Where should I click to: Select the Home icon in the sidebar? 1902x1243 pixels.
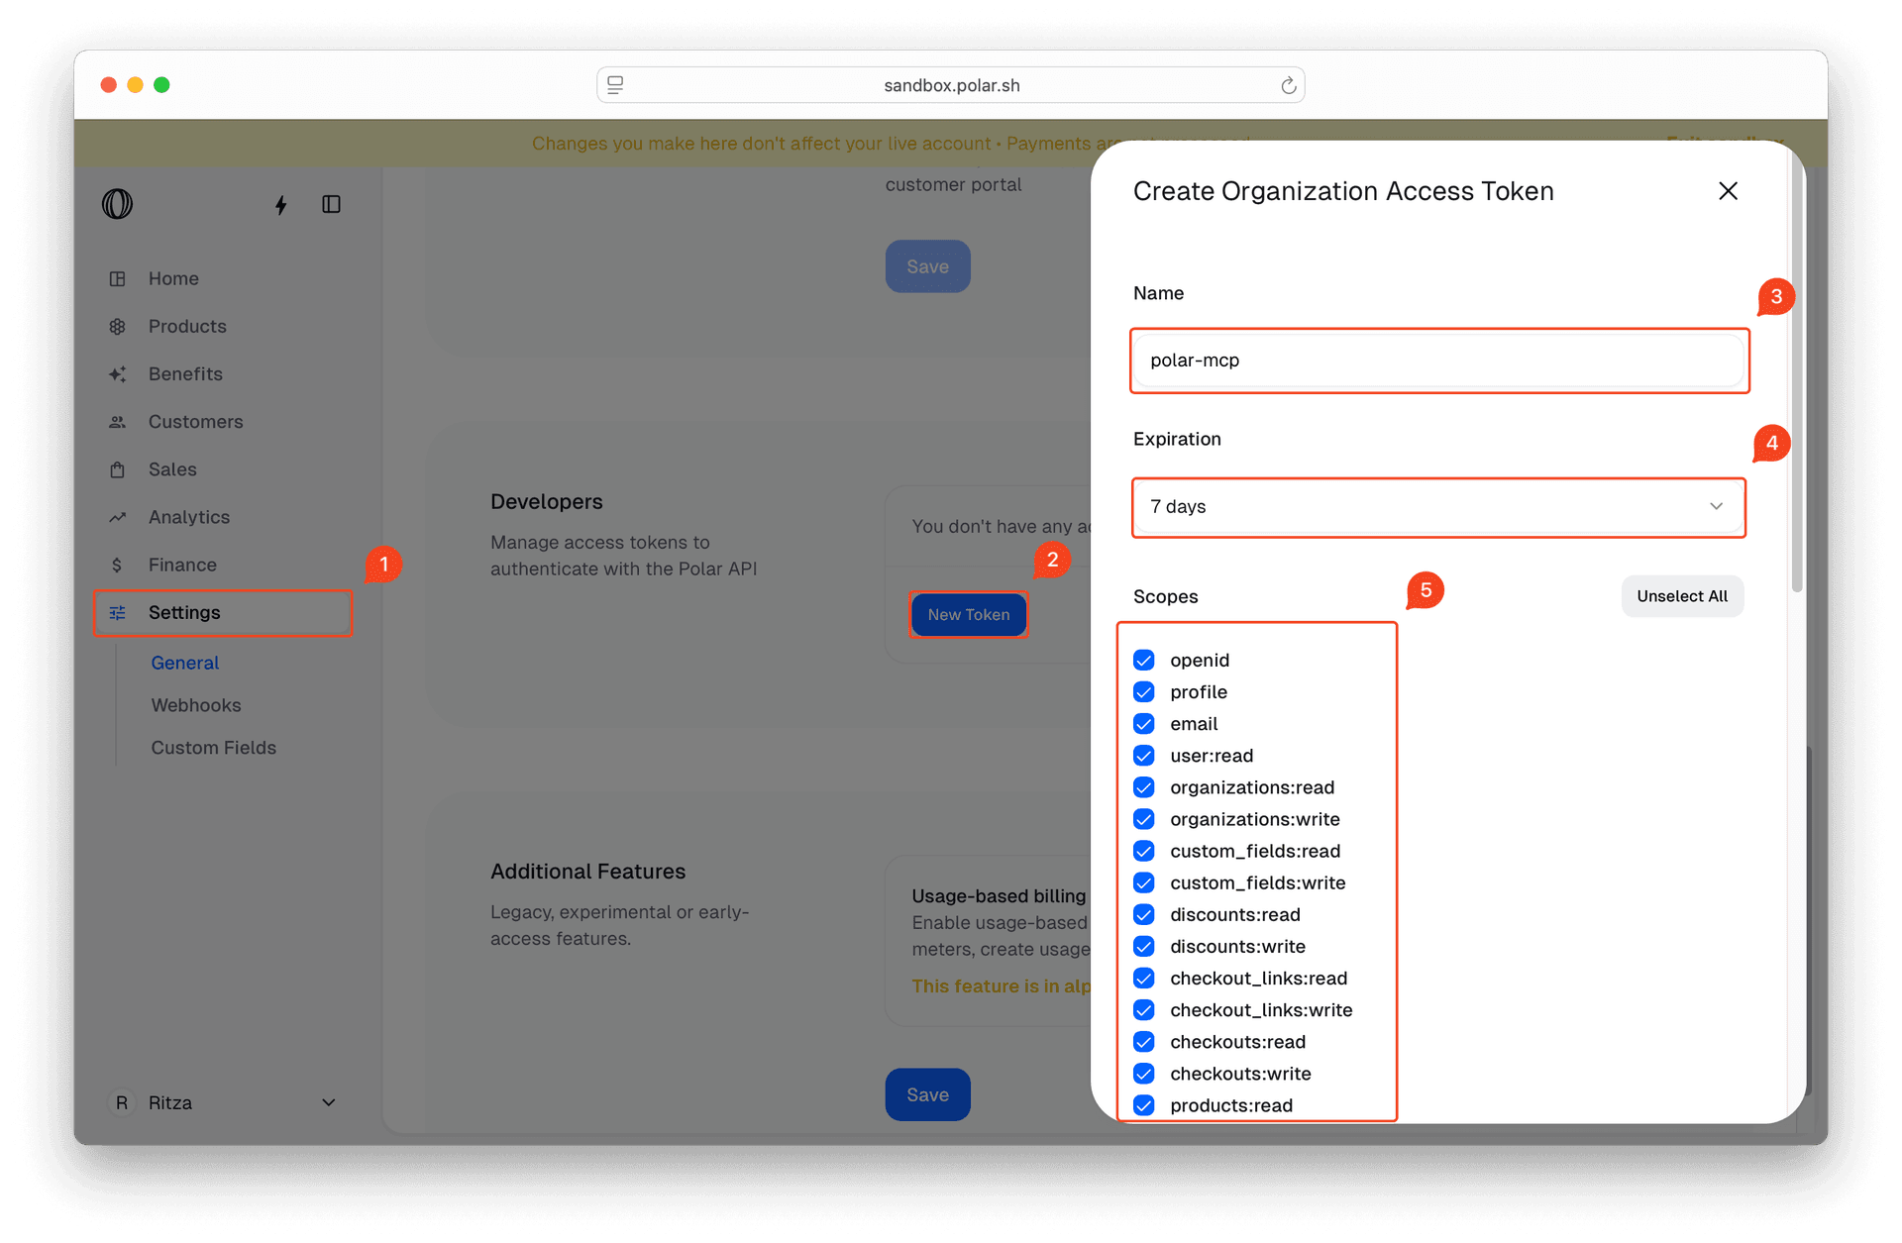tap(118, 278)
